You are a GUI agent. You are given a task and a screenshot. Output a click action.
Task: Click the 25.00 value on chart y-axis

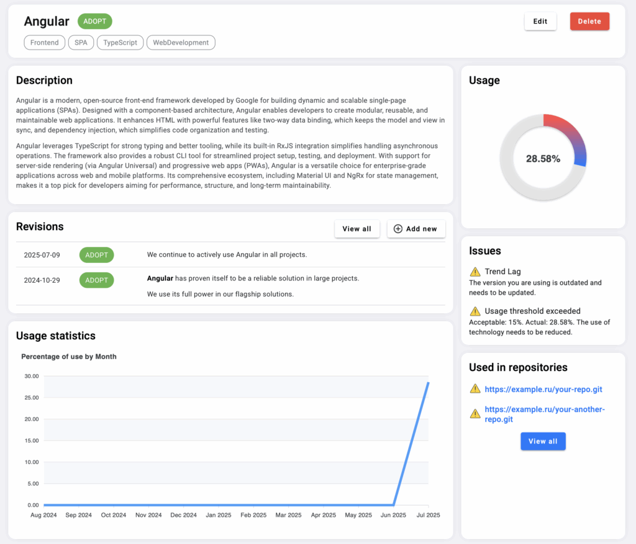[32, 398]
